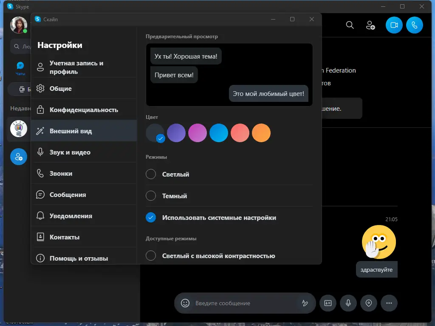Click the microphone icon to record voice message

click(x=348, y=303)
